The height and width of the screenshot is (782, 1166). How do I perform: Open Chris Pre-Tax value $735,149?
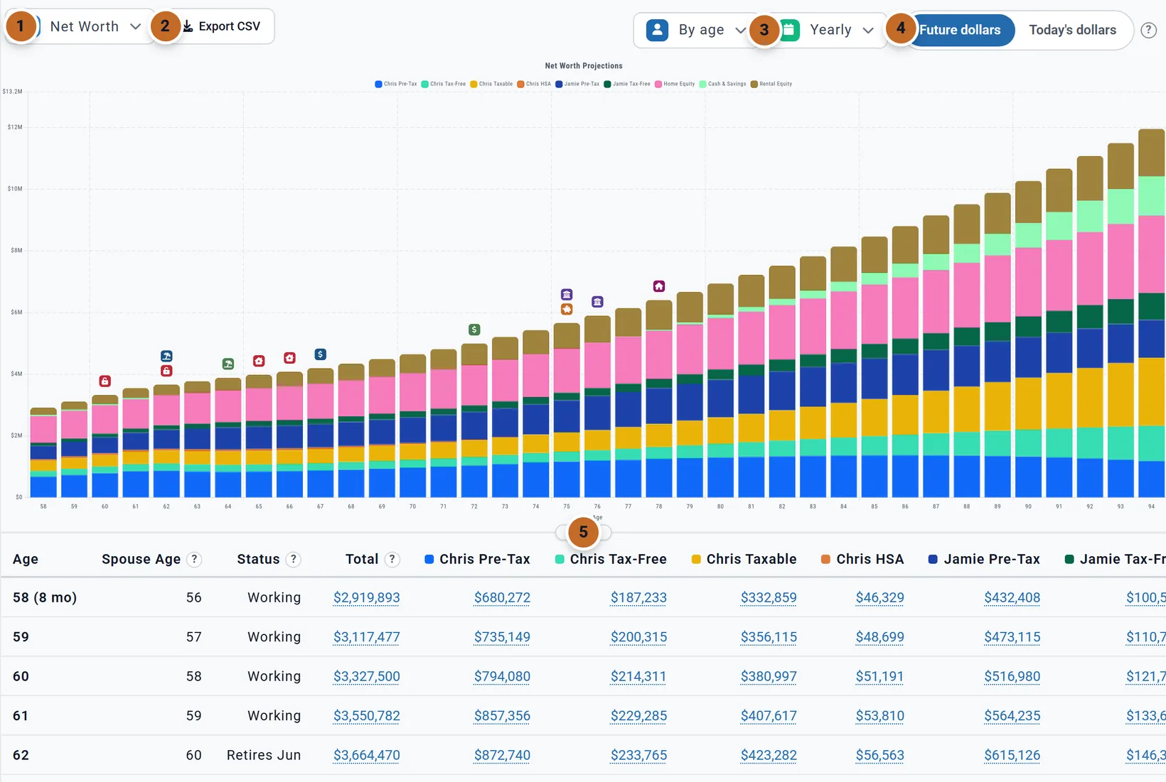click(502, 637)
